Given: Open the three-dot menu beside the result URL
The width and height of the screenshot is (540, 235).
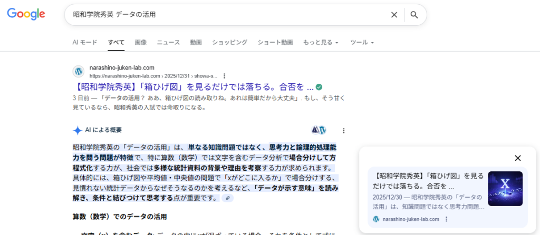Looking at the screenshot, I should pos(225,76).
